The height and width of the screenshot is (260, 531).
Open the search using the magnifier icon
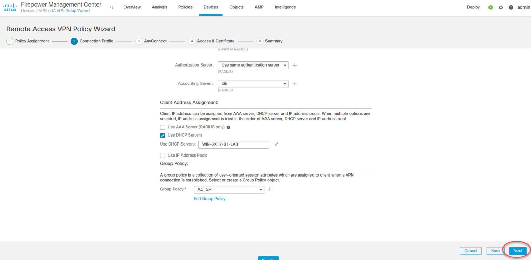[x=111, y=7]
